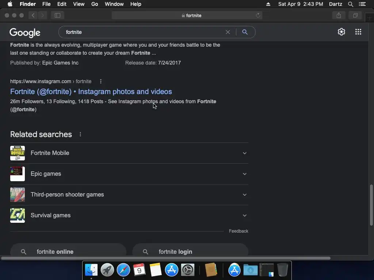Click the Survival games thumbnail

tap(18, 215)
